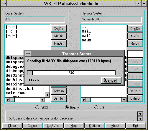Viewport: 148px width, 131px height.
Task: Click the log area scroll up arrow
Action: pos(140,114)
